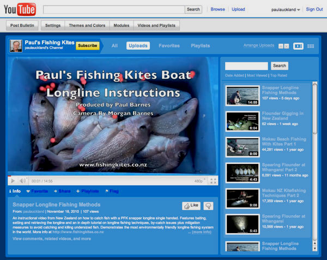Open the Upload link

pyautogui.click(x=238, y=9)
